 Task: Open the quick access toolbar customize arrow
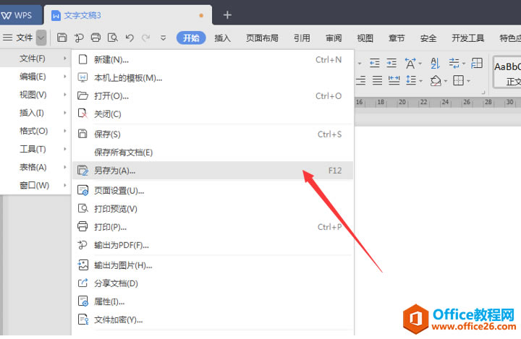[x=163, y=38]
